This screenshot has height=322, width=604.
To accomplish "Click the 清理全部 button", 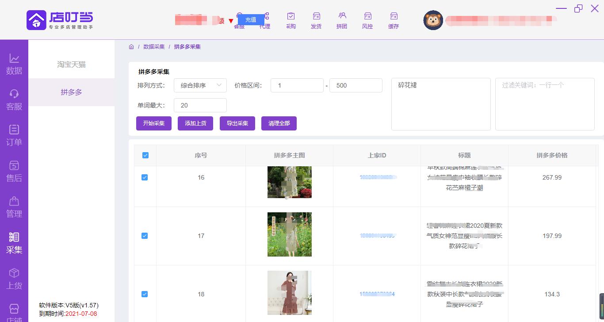I will [x=279, y=123].
